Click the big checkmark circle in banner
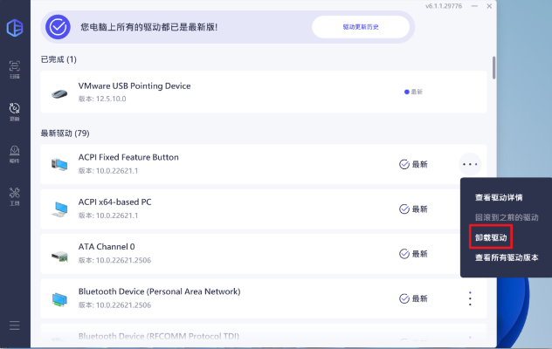The image size is (552, 349). 58,27
